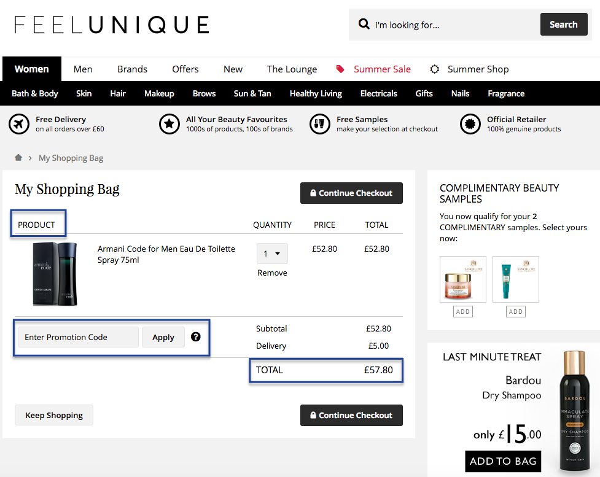Viewport: 600px width, 477px height.
Task: Go to home via breadcrumb house icon
Action: point(18,158)
